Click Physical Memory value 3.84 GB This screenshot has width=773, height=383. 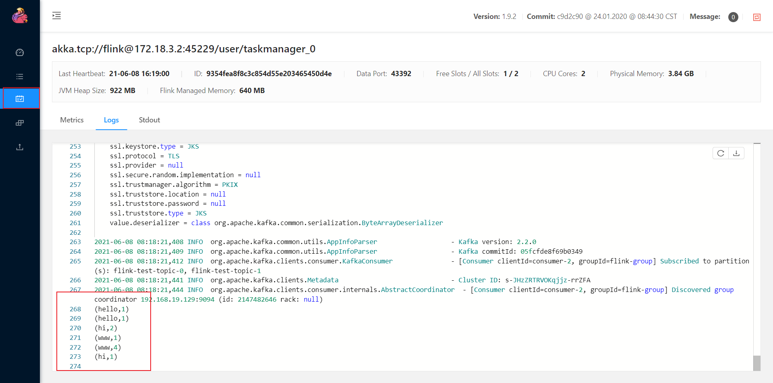click(681, 74)
